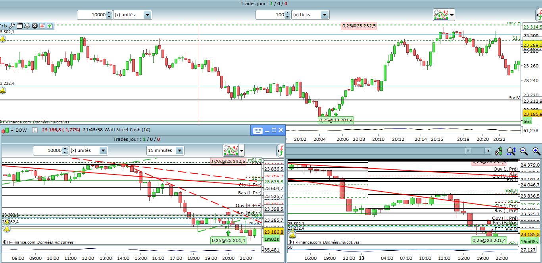Click the Ouv (J, Pré) label in right chart
This screenshot has height=263, width=542.
[x=505, y=169]
